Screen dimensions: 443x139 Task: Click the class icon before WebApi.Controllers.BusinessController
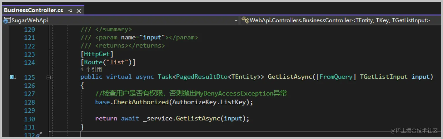click(245, 20)
